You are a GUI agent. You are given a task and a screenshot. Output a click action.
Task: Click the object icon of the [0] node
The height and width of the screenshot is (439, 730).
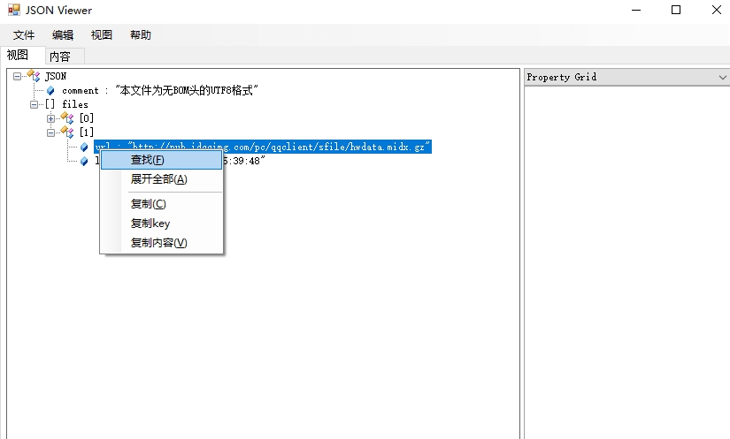pyautogui.click(x=67, y=118)
